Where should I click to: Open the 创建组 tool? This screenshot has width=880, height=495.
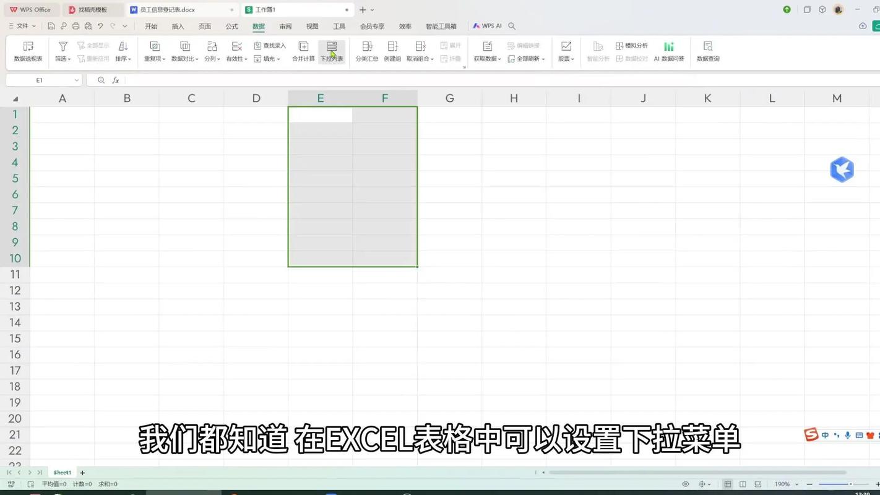point(392,51)
